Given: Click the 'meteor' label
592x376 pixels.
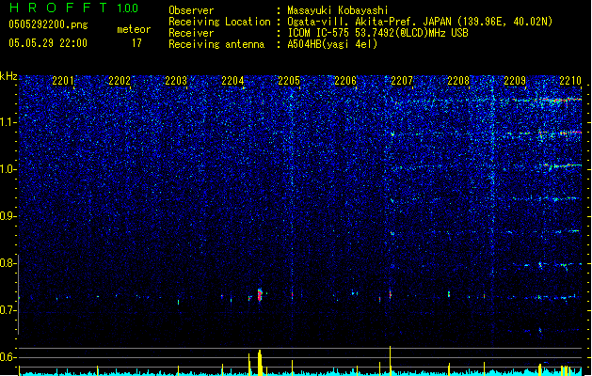Looking at the screenshot, I should tap(134, 29).
